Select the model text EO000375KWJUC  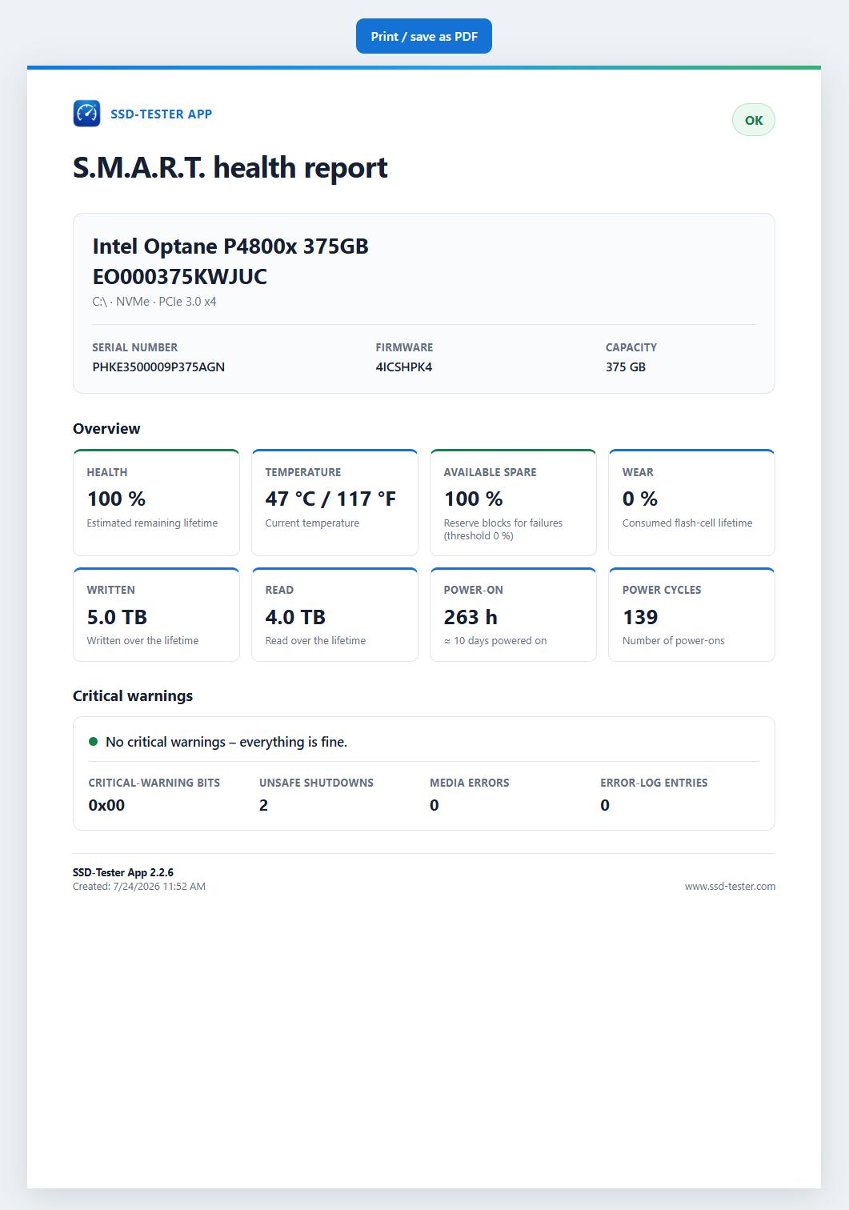180,277
